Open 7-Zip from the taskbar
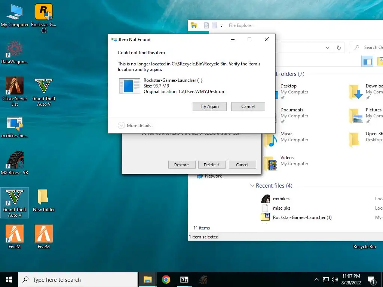The image size is (383, 287). [184, 280]
